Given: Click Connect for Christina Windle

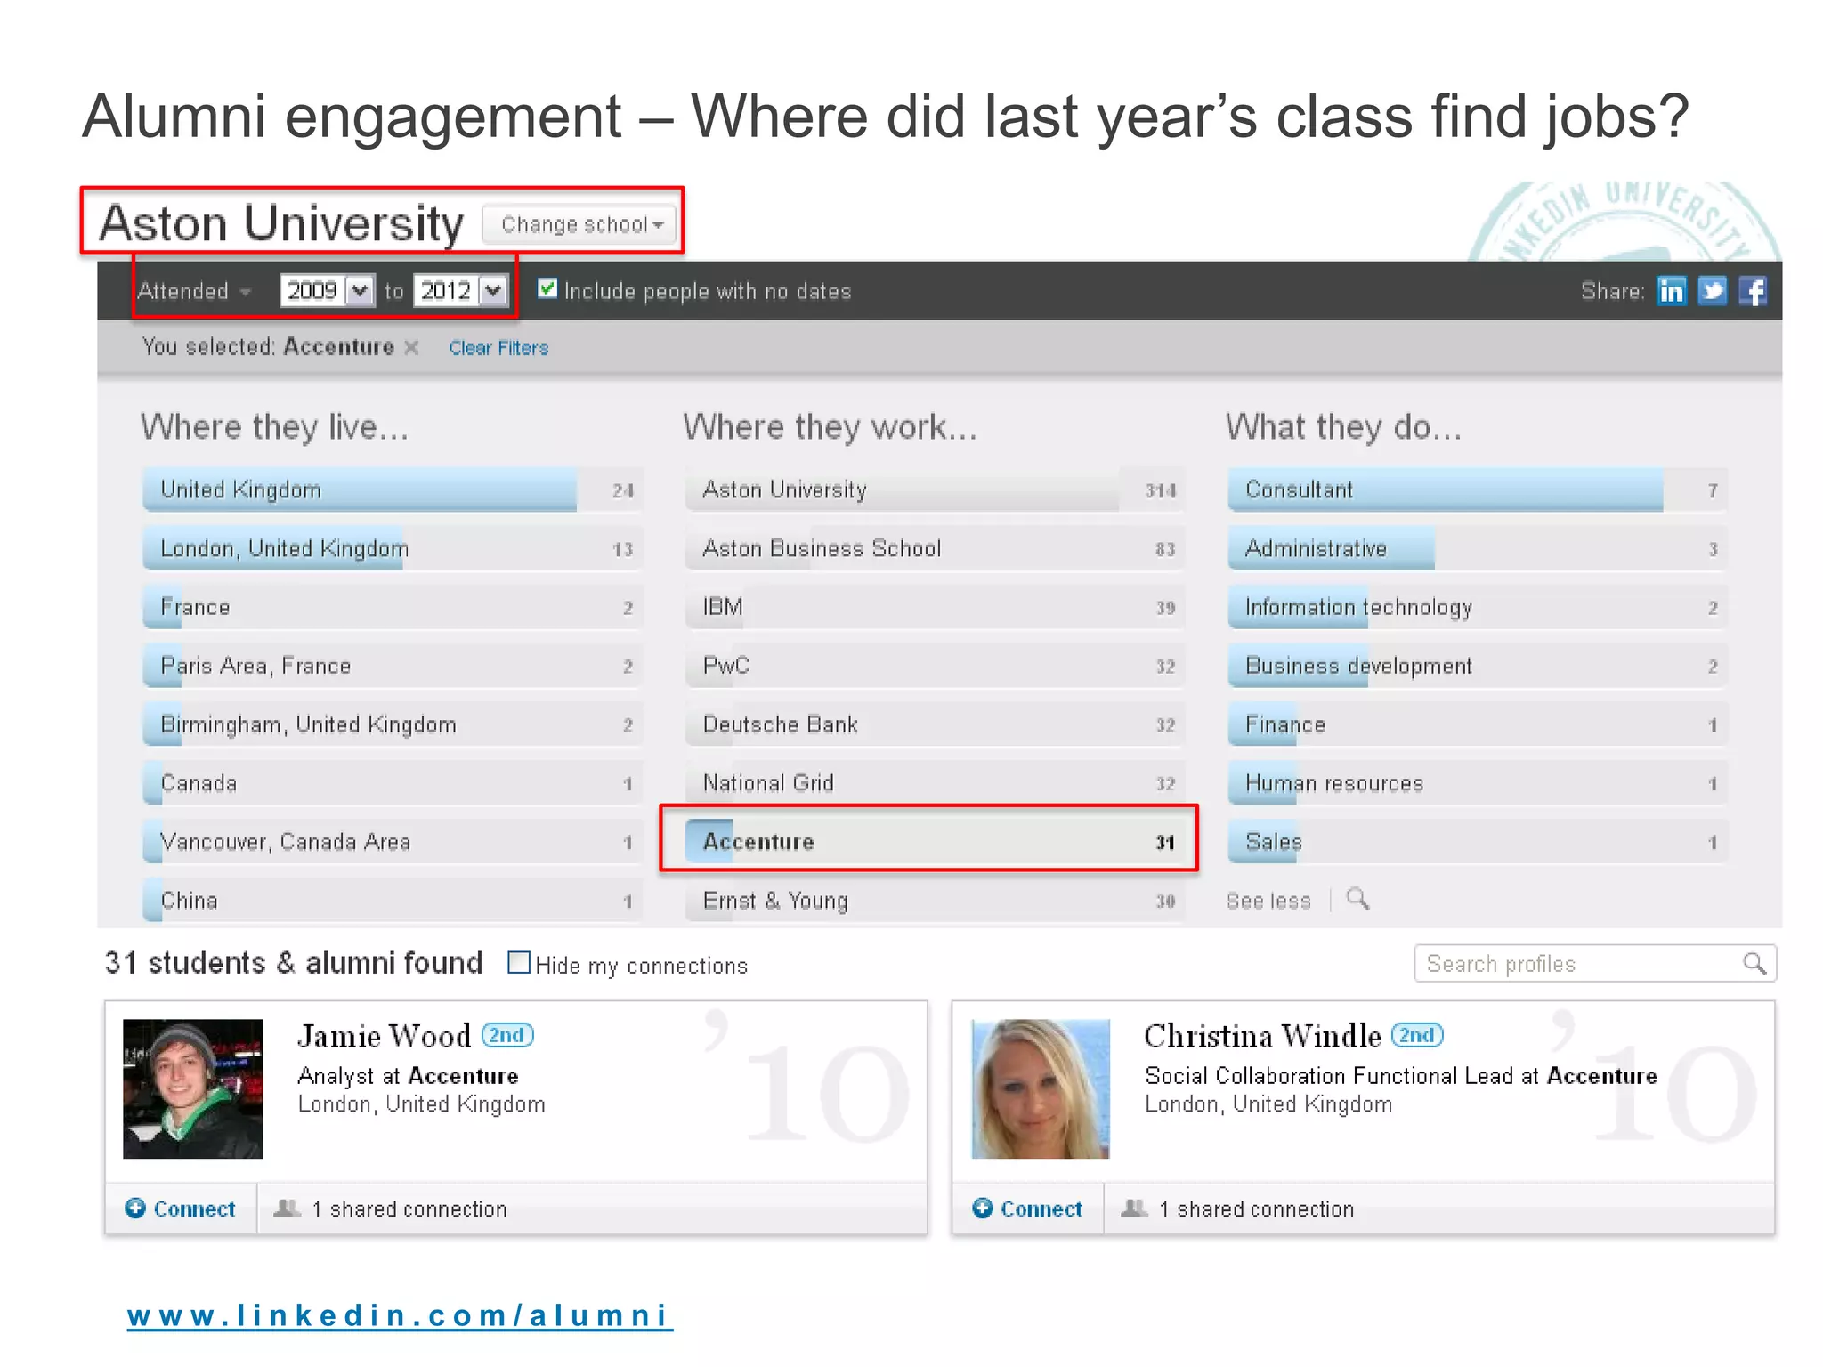Looking at the screenshot, I should (1028, 1209).
